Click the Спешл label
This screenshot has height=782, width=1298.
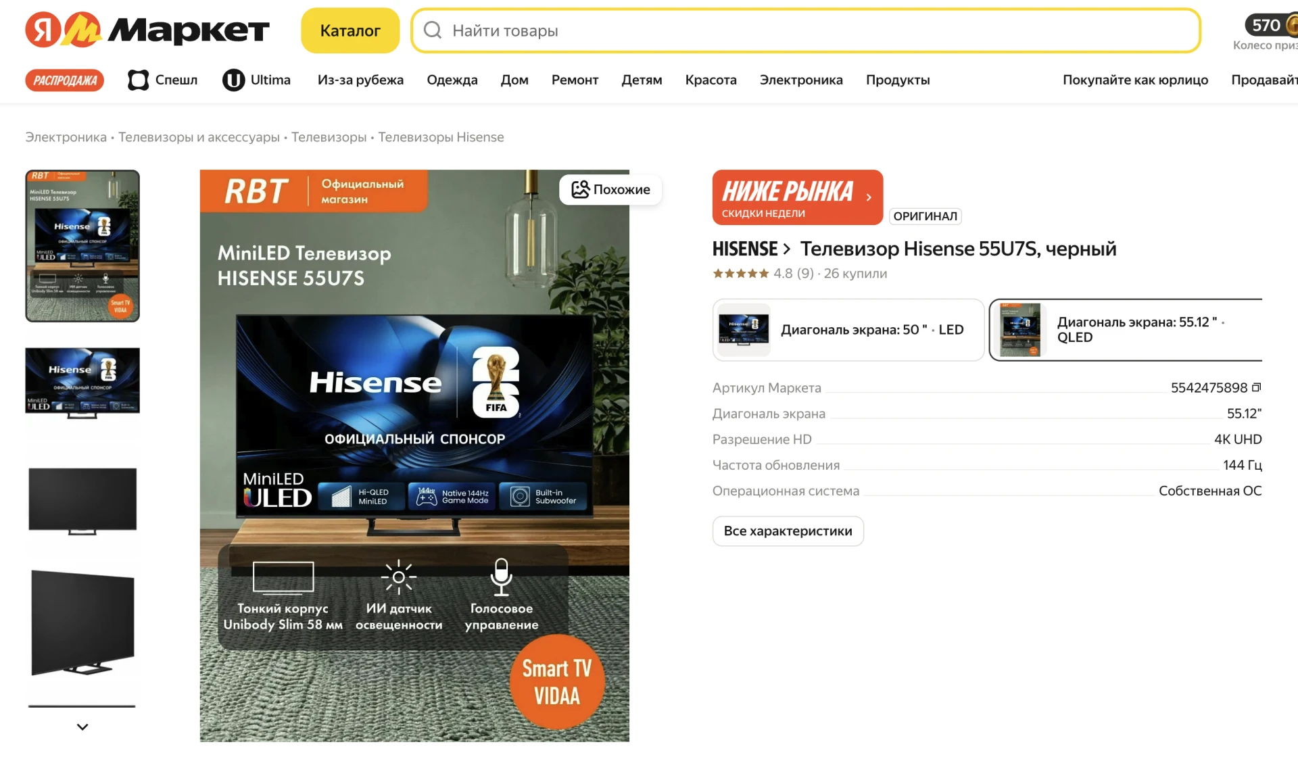(x=176, y=80)
